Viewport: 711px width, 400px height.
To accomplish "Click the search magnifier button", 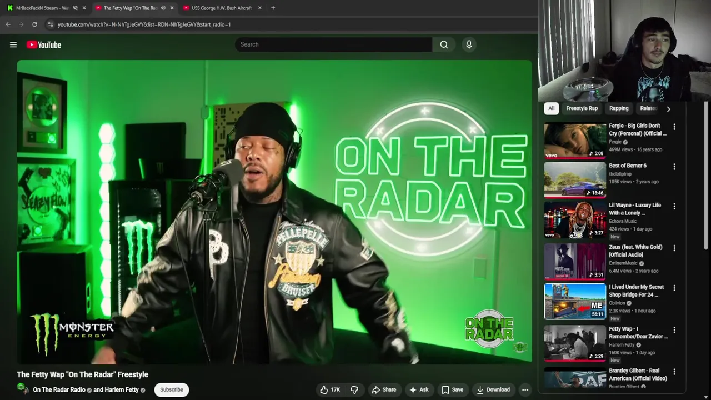I will click(444, 44).
